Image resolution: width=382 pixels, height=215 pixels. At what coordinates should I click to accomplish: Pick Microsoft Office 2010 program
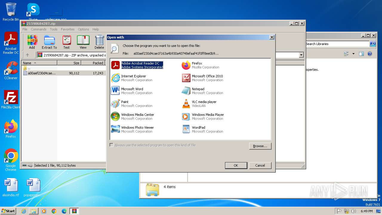click(x=202, y=78)
